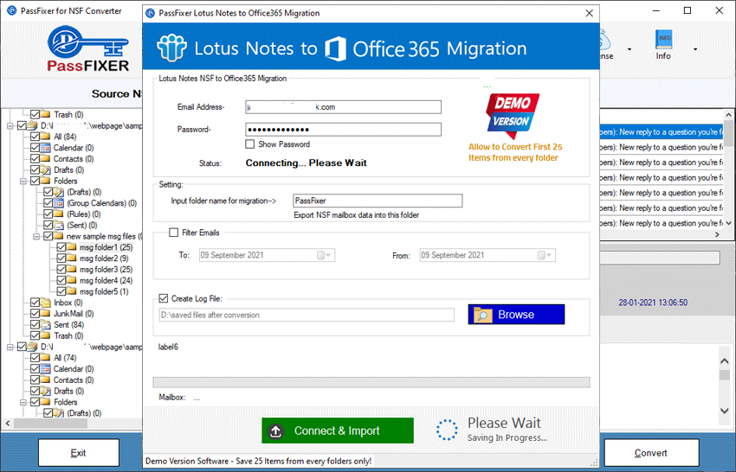Click the Info book icon in toolbar

[x=664, y=40]
